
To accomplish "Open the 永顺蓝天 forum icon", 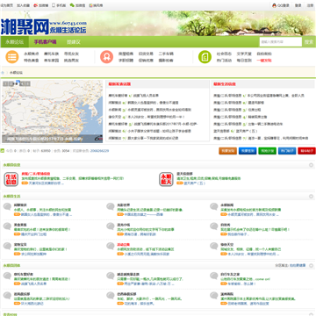I will [166, 179].
